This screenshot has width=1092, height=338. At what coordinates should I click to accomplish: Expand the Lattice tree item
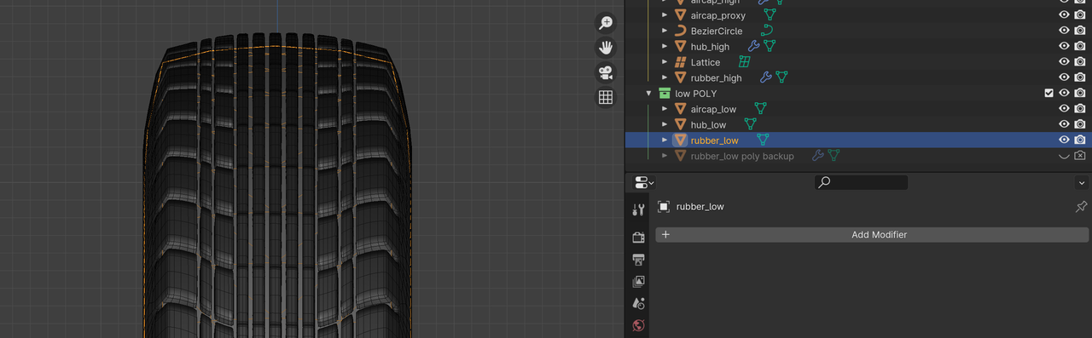coord(665,62)
